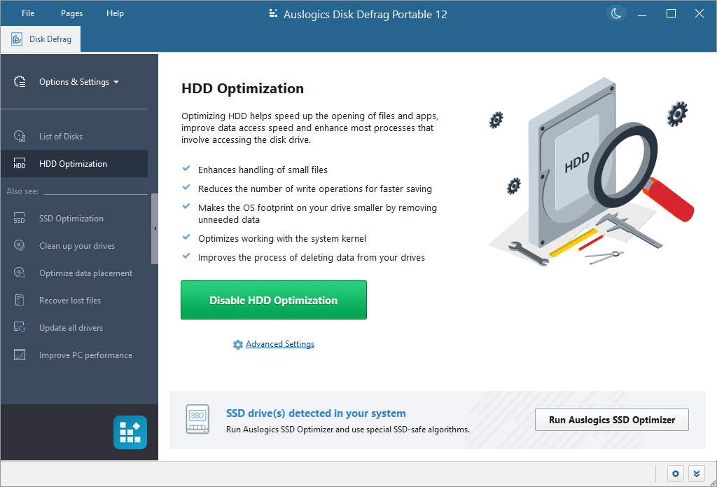
Task: Open Advanced Settings
Action: tap(279, 344)
